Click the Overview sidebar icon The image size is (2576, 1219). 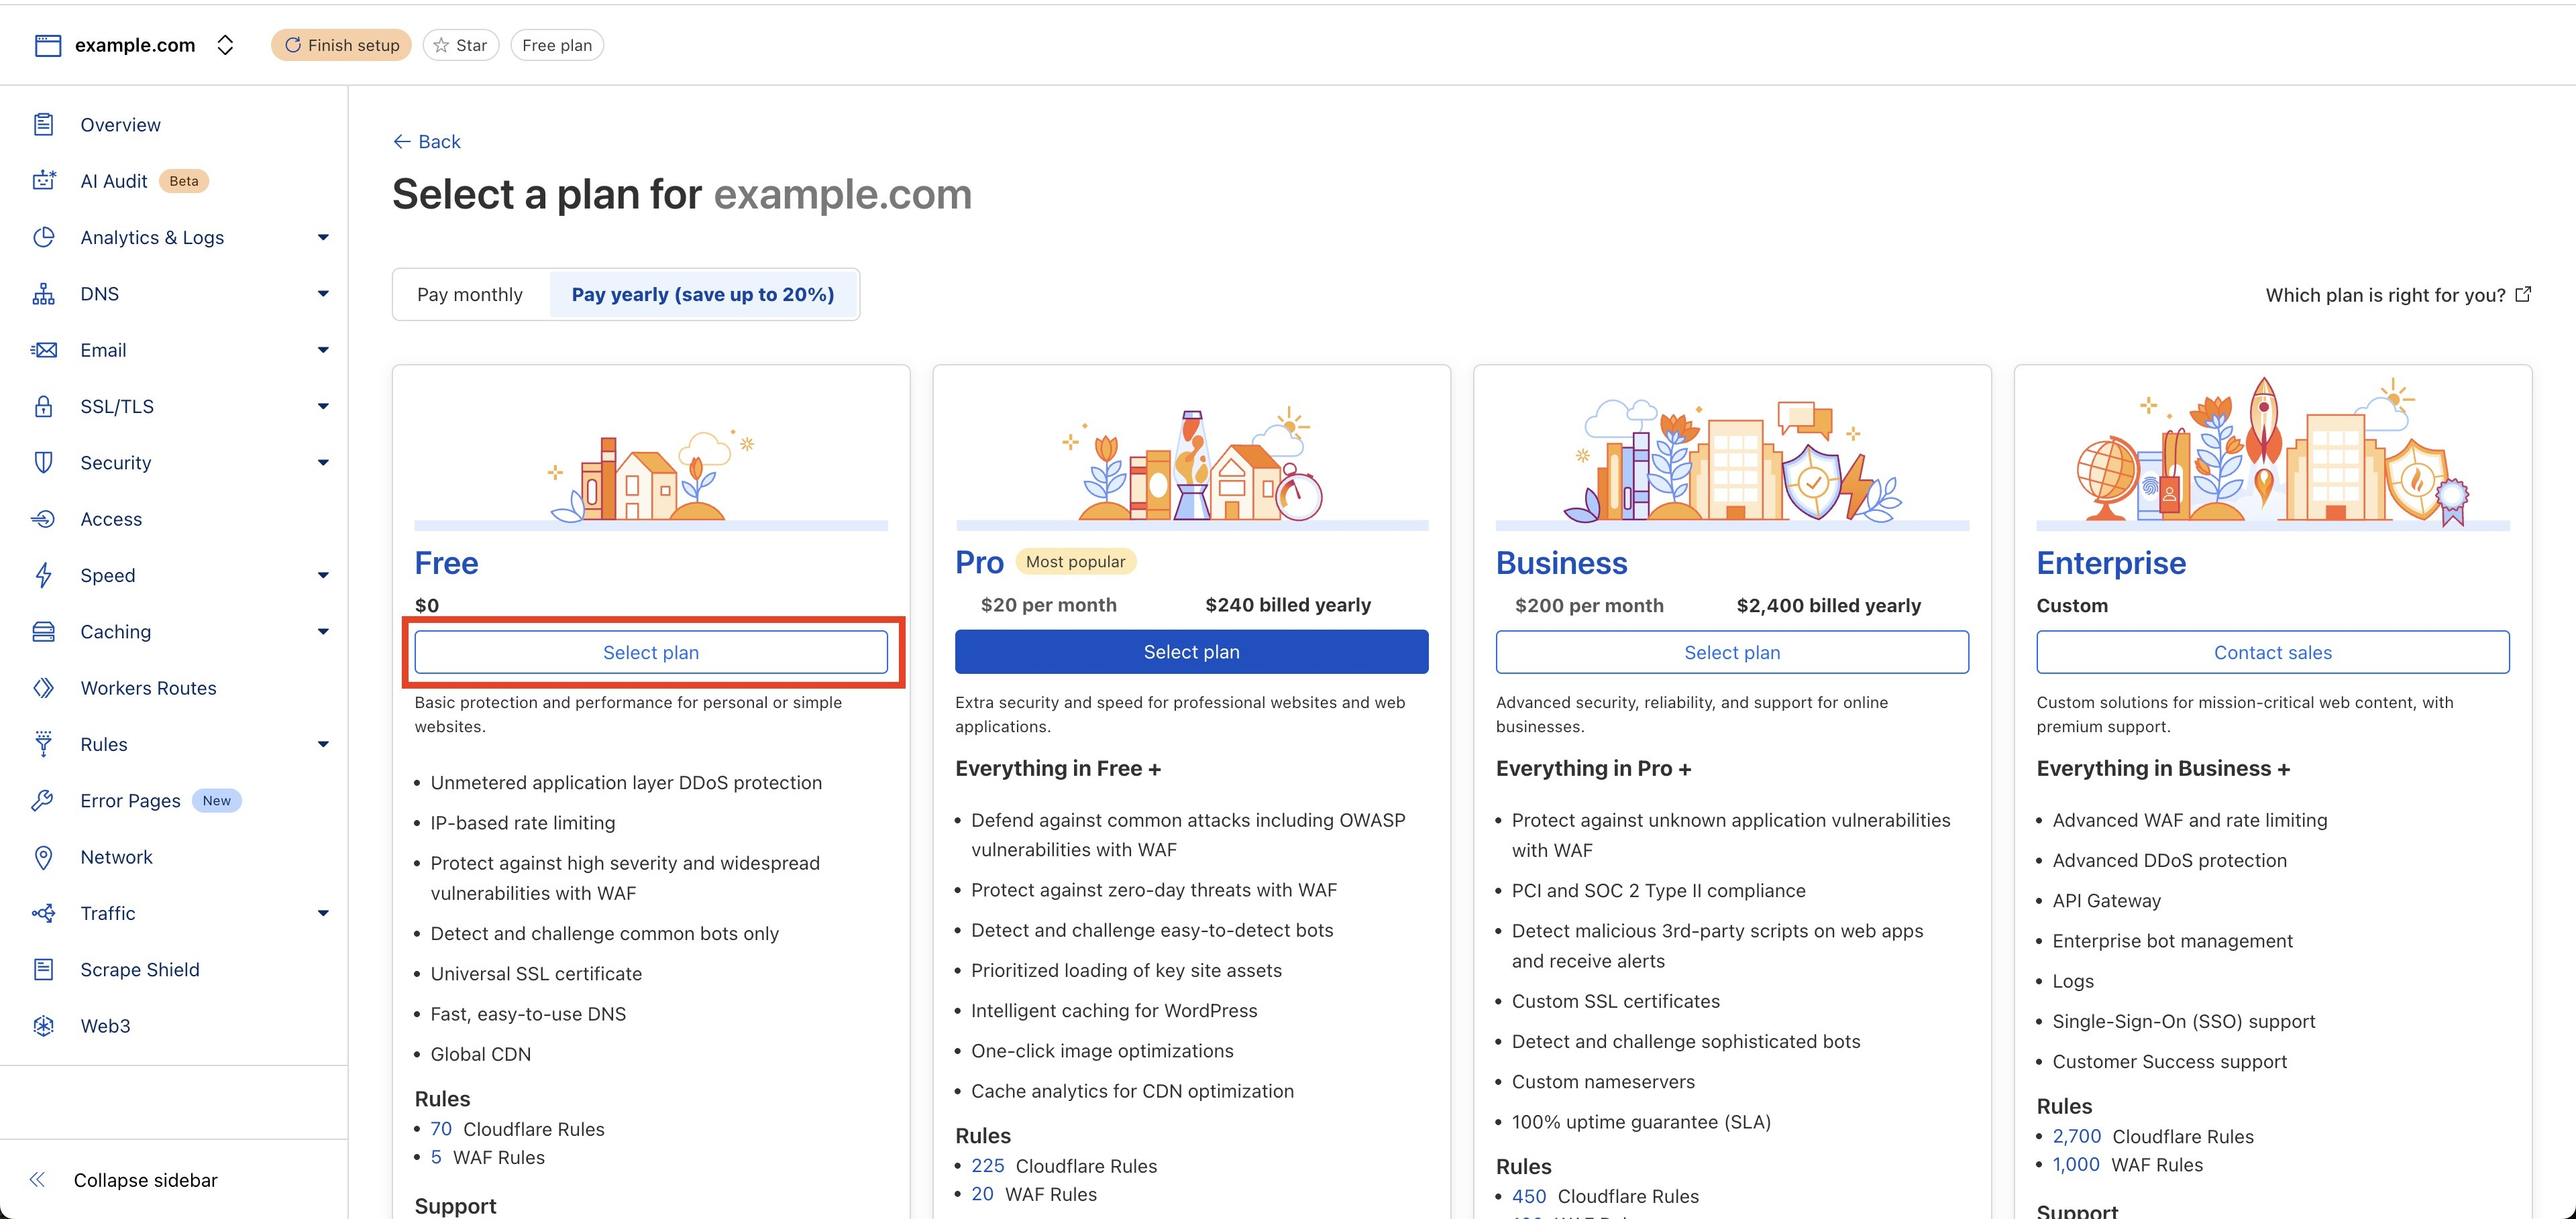click(x=43, y=125)
